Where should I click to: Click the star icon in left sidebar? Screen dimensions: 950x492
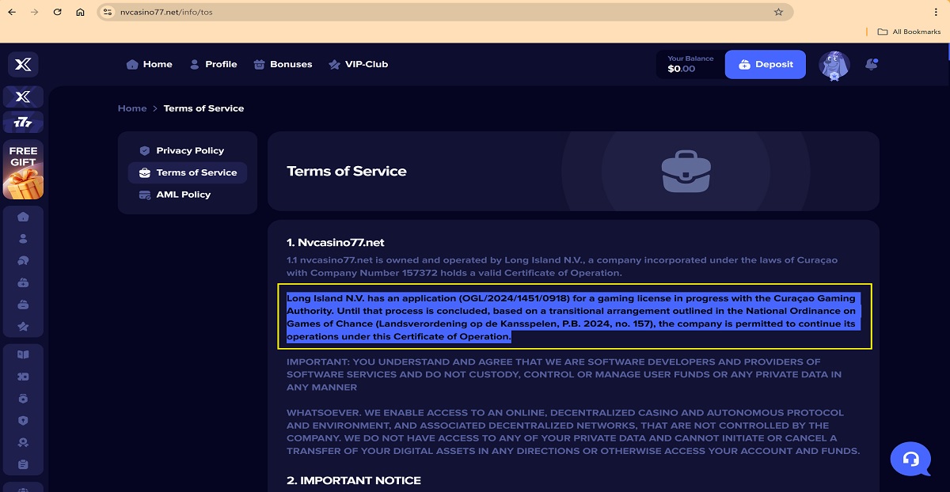[23, 327]
